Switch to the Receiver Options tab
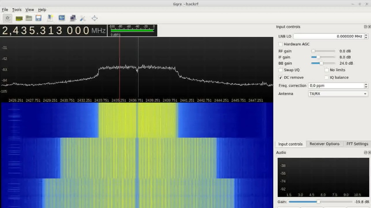371x208 pixels. coord(324,144)
